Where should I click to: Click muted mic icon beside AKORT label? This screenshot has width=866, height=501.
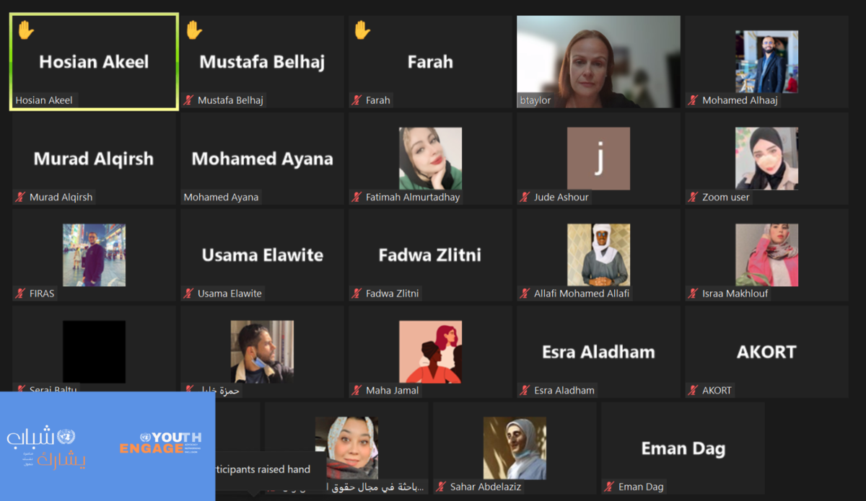[x=693, y=390]
